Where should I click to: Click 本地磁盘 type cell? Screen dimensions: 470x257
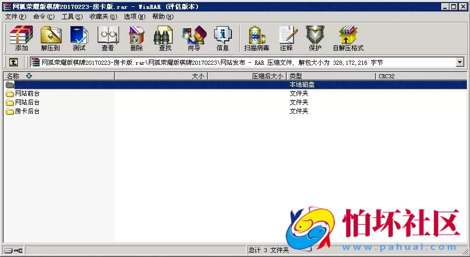302,85
